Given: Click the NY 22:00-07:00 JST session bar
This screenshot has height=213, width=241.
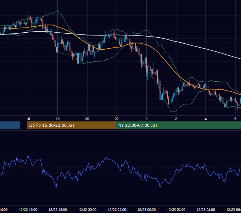Looking at the screenshot, I should point(178,125).
